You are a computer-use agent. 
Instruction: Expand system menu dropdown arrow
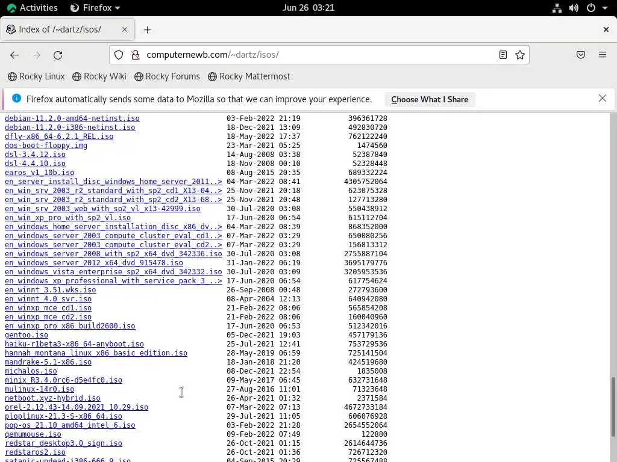coord(605,8)
